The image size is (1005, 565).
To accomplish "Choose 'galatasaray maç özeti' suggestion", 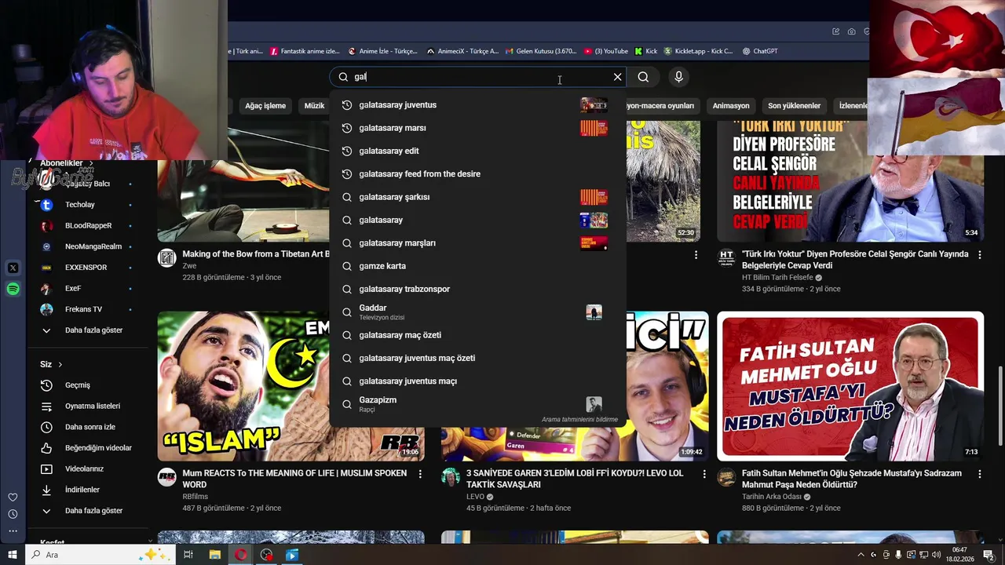I will click(x=478, y=335).
